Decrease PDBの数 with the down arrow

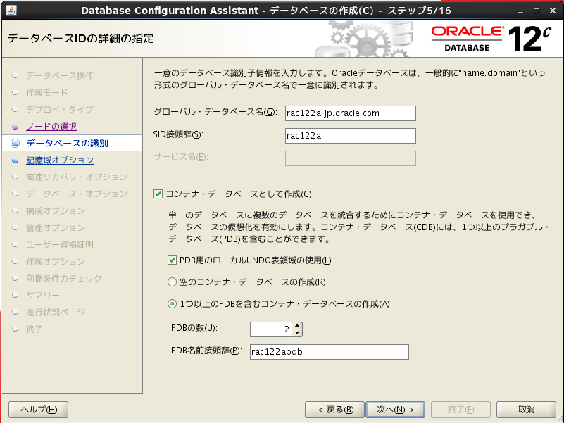coord(297,333)
